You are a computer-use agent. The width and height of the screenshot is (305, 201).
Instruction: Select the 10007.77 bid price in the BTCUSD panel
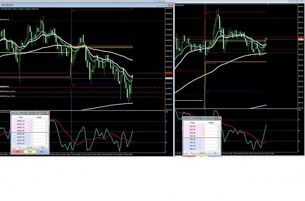[21, 143]
